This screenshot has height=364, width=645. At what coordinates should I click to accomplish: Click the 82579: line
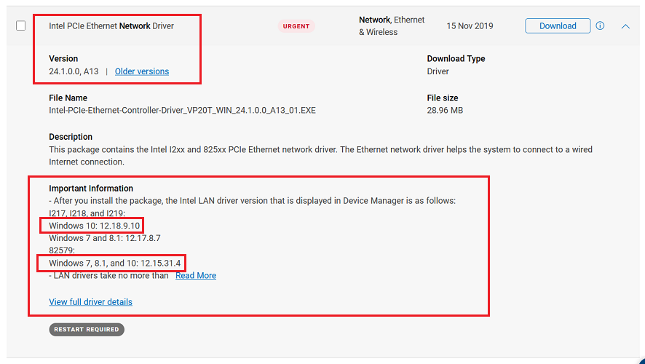point(62,250)
